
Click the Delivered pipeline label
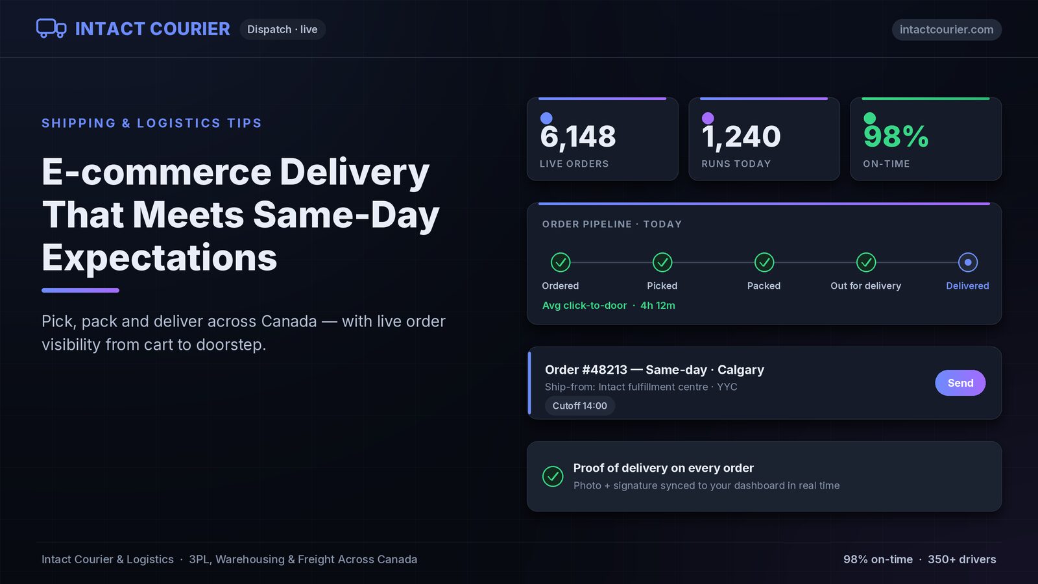967,286
